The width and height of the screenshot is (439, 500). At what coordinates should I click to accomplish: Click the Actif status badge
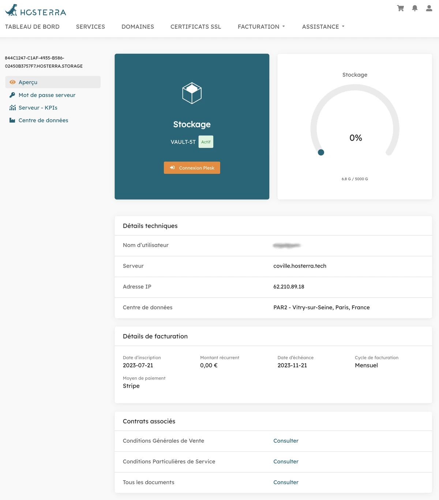(206, 142)
